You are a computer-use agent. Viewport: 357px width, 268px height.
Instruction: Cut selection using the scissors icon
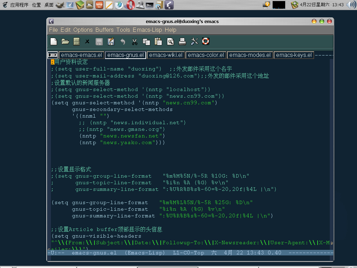tap(135, 42)
